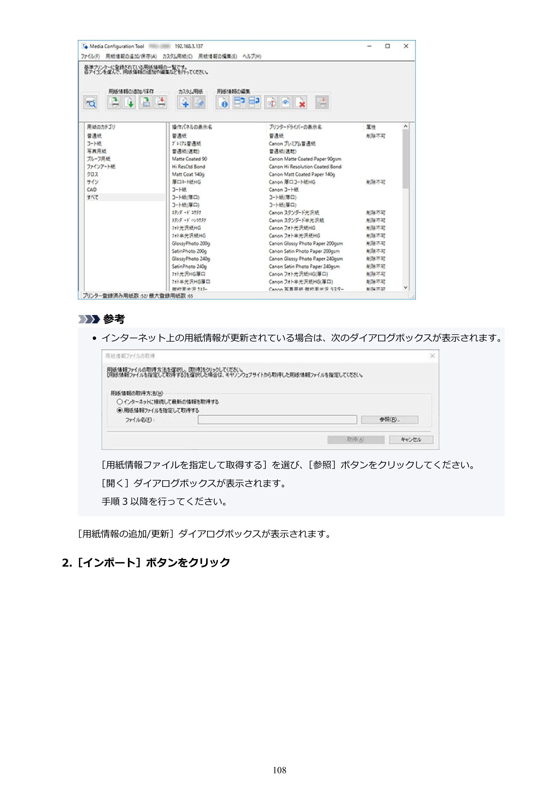Click the rename paper display name icon
Screen dimensions: 559x790
(271, 102)
